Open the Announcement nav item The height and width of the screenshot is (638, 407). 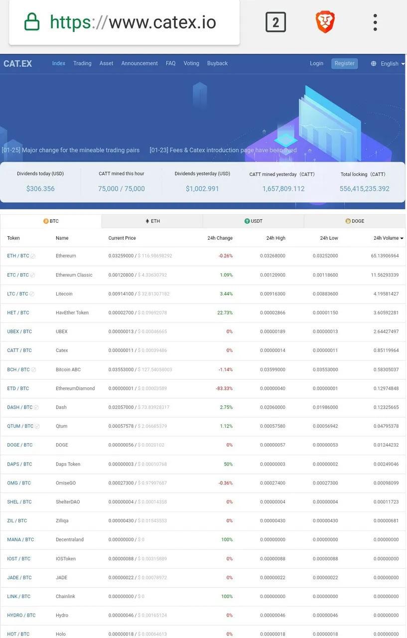[139, 63]
